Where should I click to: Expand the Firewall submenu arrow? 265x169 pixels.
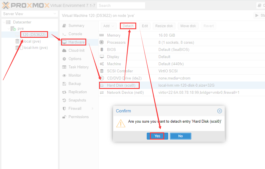[93, 109]
